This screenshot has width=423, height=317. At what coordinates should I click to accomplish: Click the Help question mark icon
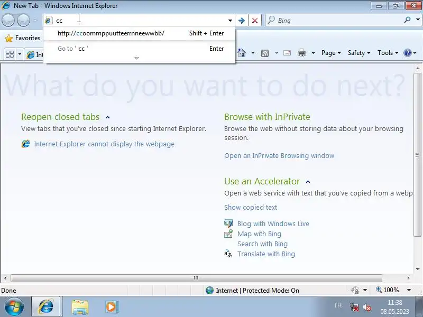407,53
